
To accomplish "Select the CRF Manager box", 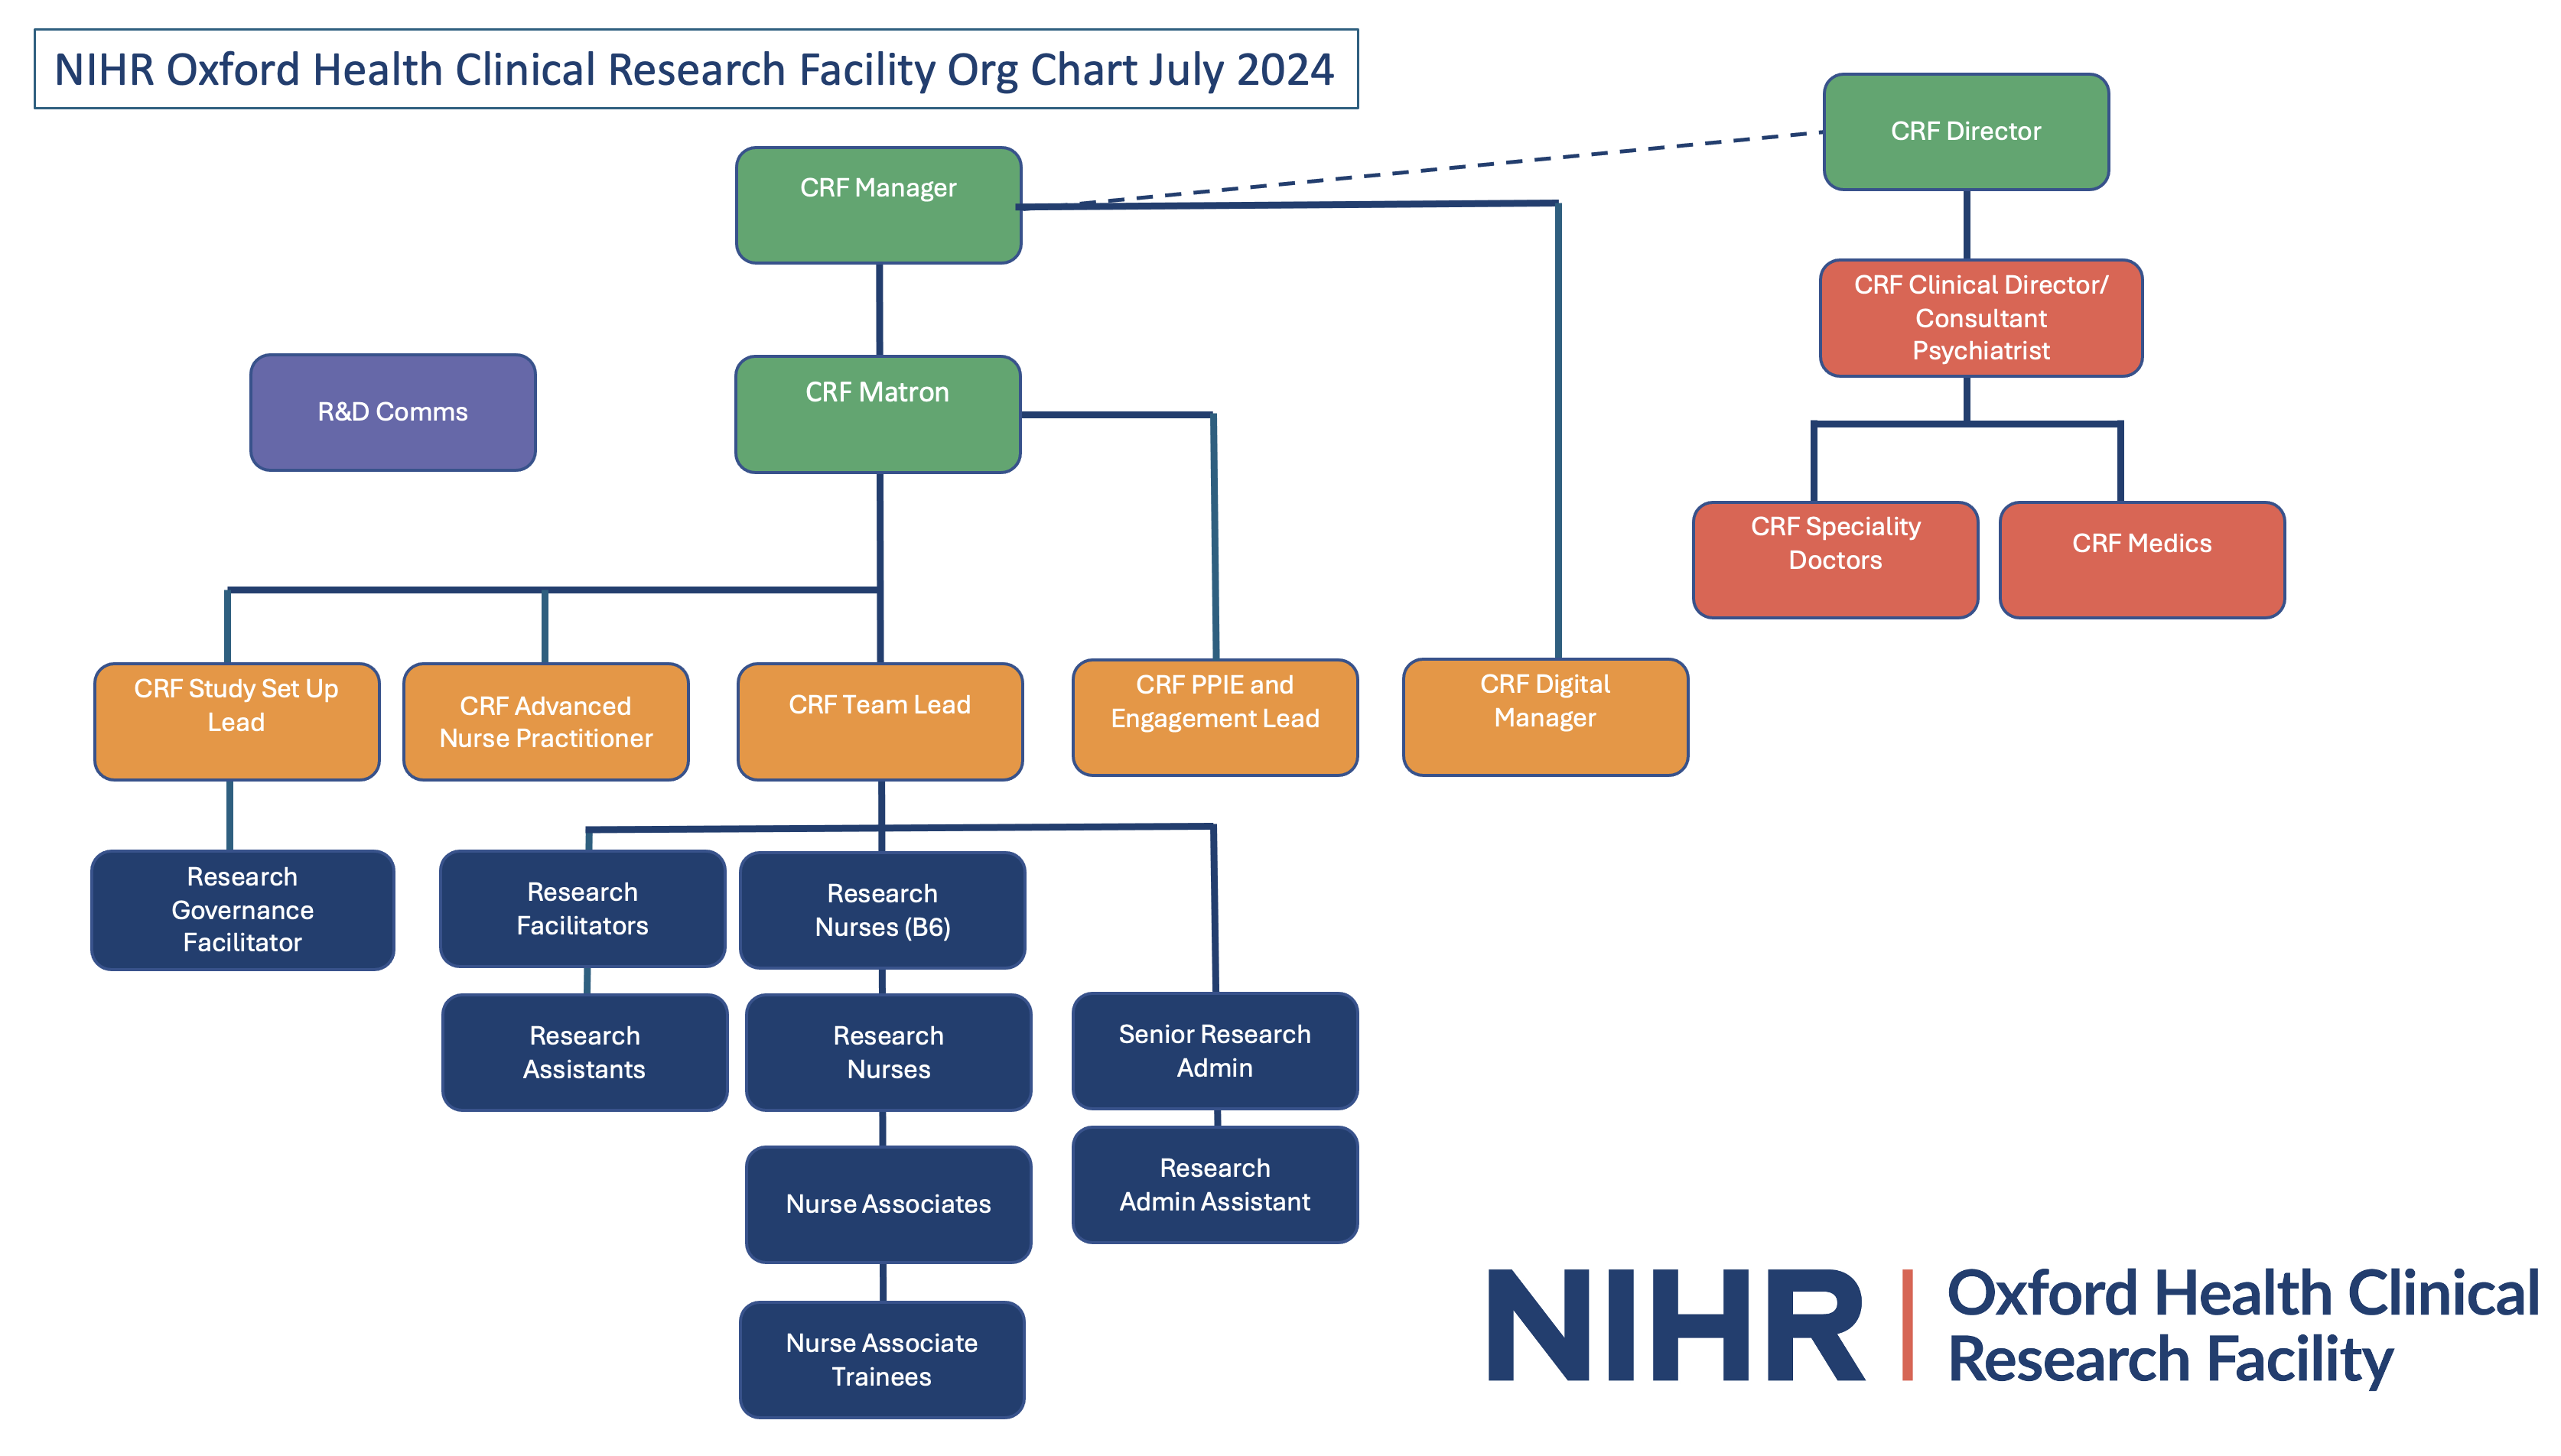I will [877, 205].
